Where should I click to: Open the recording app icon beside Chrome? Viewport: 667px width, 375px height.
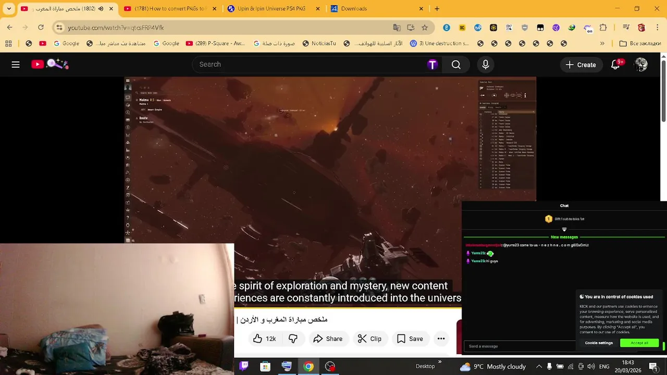tap(330, 366)
